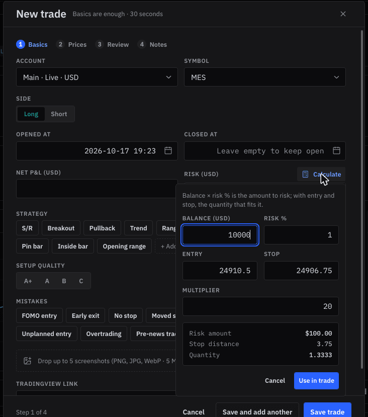Open the Closed At calendar picker icon

[336, 150]
